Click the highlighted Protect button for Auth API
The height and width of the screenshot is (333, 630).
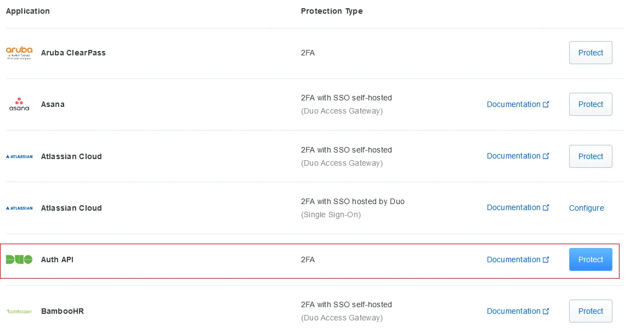(591, 259)
